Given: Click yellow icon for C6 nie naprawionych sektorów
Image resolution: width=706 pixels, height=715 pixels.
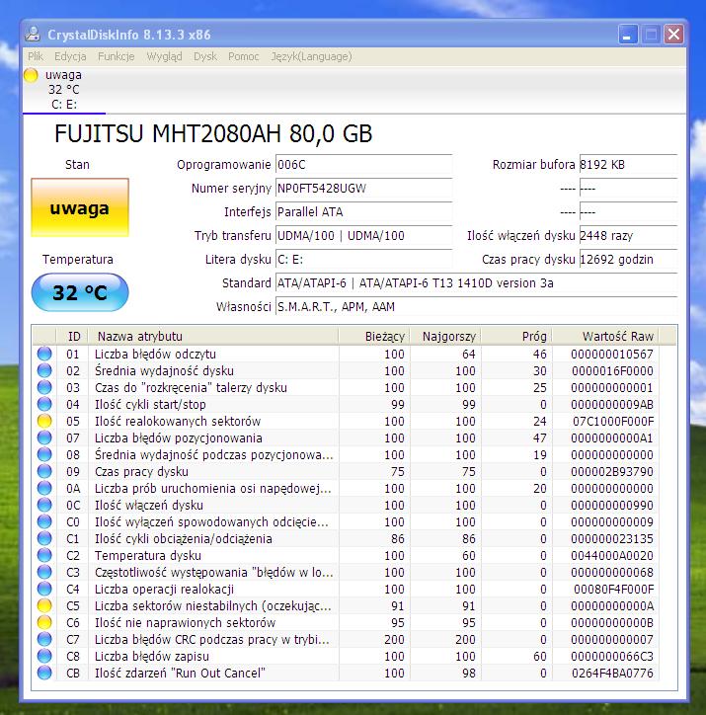Looking at the screenshot, I should [44, 622].
